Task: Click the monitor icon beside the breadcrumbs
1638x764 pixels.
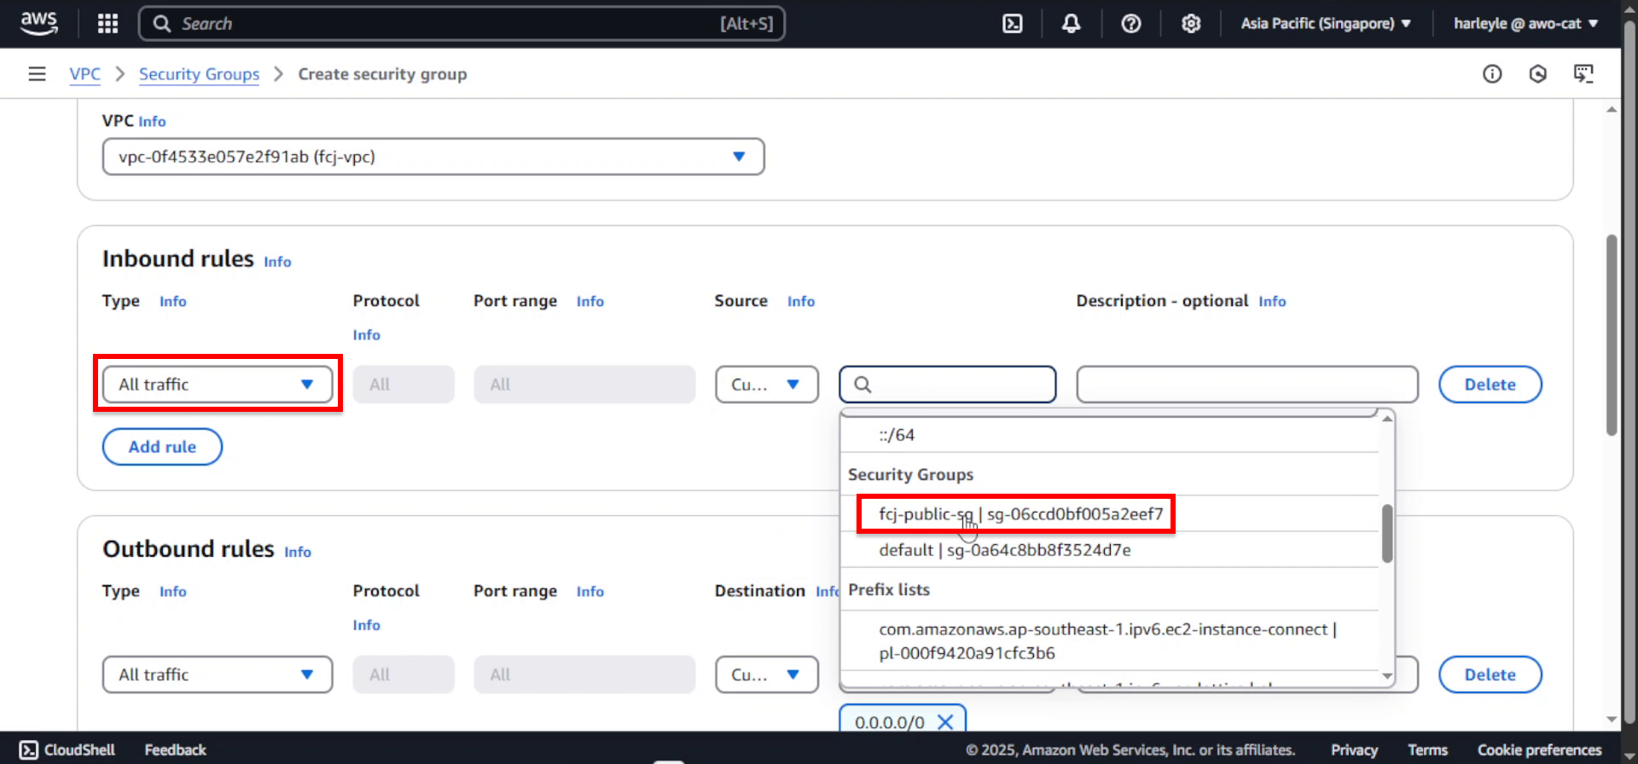Action: tap(1583, 74)
